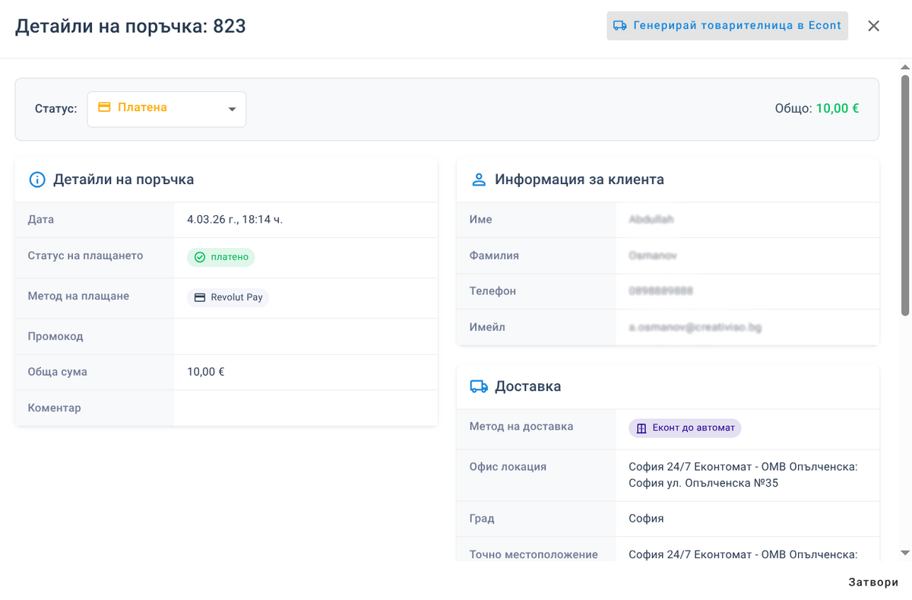Expand the Платена status select box

166,110
